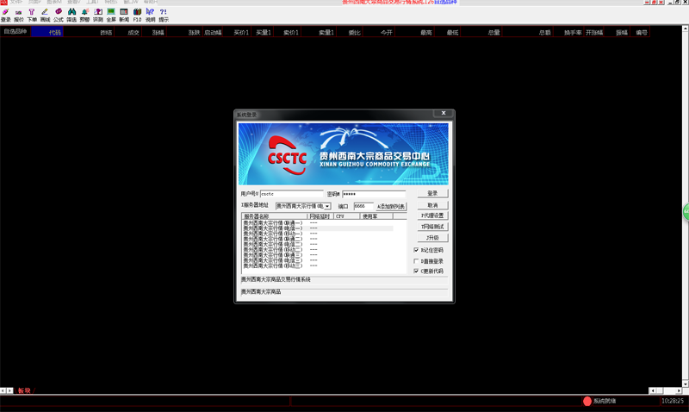Uncheck the 记住密码 remember password checkbox
The image size is (689, 412).
417,250
